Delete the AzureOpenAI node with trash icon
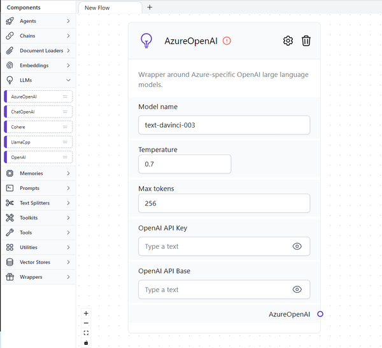This screenshot has width=382, height=348. pyautogui.click(x=306, y=41)
